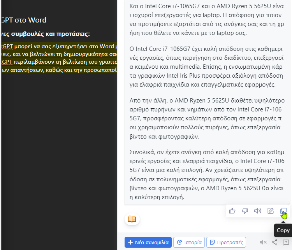
Task: Play the response aloud with speaker icon
Action: (x=258, y=211)
